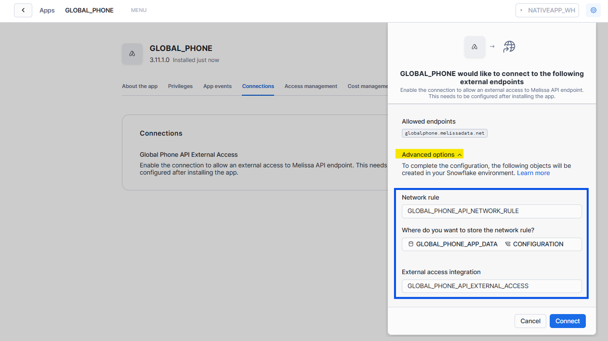Select the Connections tab
Image resolution: width=608 pixels, height=341 pixels.
[258, 86]
